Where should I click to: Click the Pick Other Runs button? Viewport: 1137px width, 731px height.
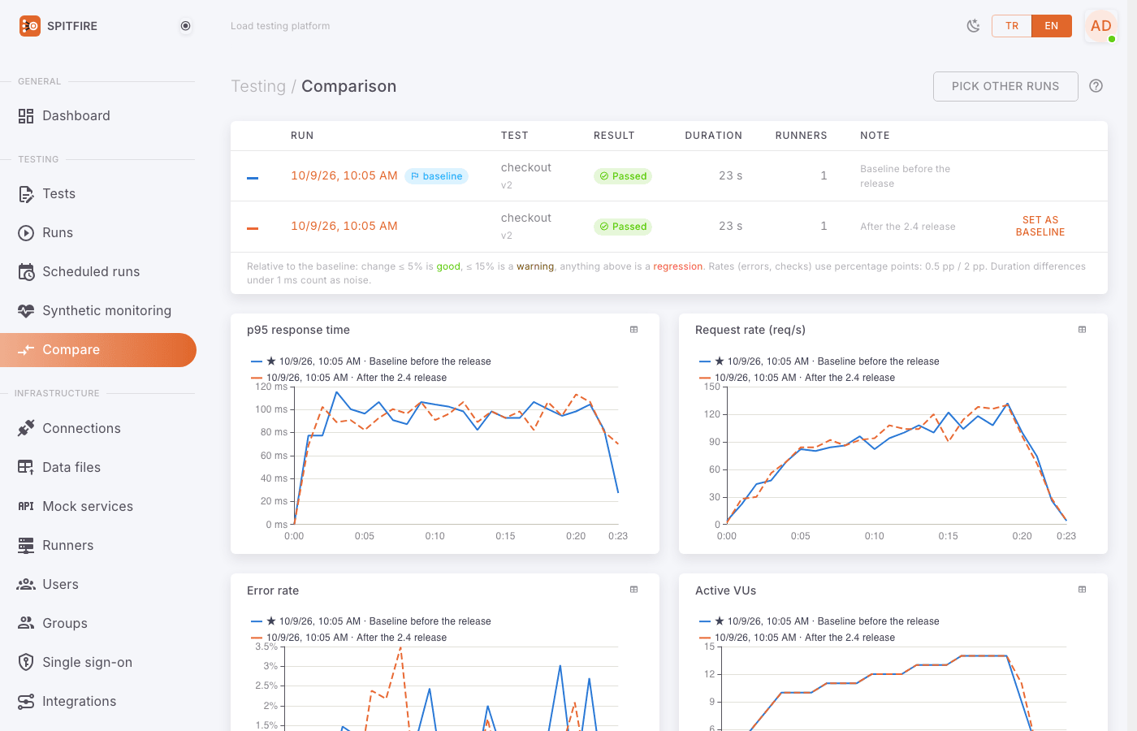[x=1005, y=86]
